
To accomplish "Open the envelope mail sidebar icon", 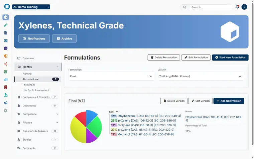I will click(6, 41).
